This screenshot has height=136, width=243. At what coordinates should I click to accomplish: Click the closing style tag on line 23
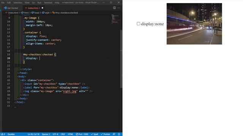(26, 69)
